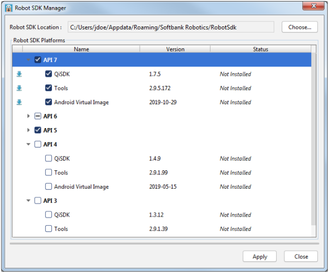Image resolution: width=328 pixels, height=272 pixels.
Task: Sort by the Version column header
Action: (175, 49)
